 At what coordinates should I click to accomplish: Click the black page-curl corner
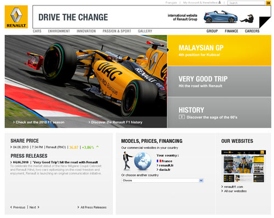pos(265,22)
